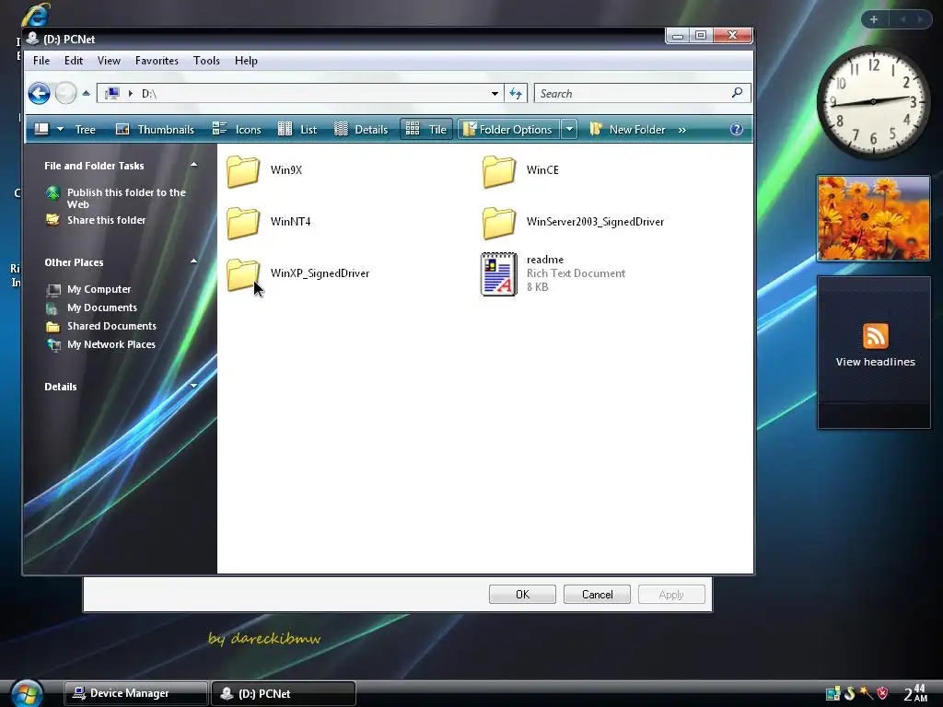Viewport: 943px width, 707px height.
Task: Click Publish this folder to the Web
Action: (126, 198)
